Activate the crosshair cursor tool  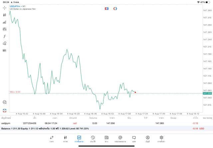[5, 8]
